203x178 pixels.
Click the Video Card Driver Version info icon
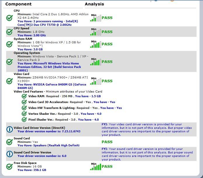pos(9,129)
